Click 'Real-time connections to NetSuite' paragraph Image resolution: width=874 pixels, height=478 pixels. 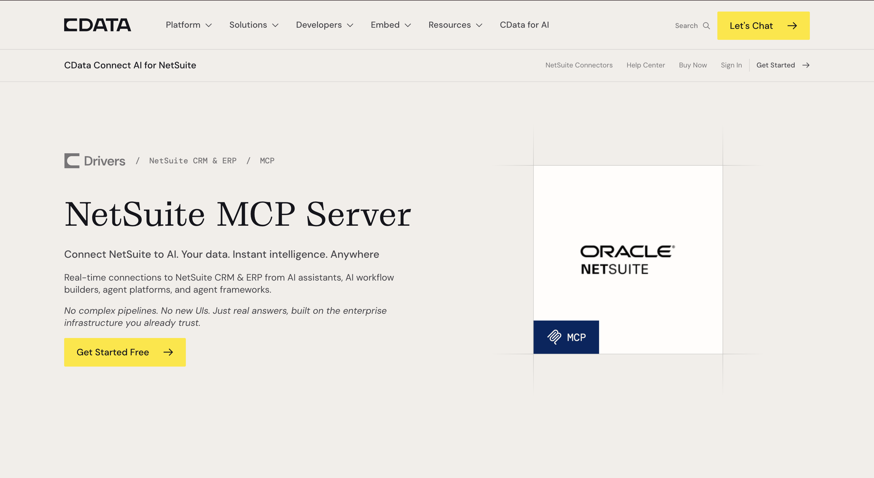pyautogui.click(x=229, y=283)
